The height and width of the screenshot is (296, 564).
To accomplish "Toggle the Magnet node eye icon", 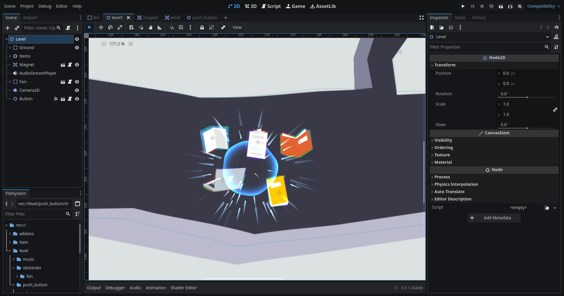I will coord(77,65).
